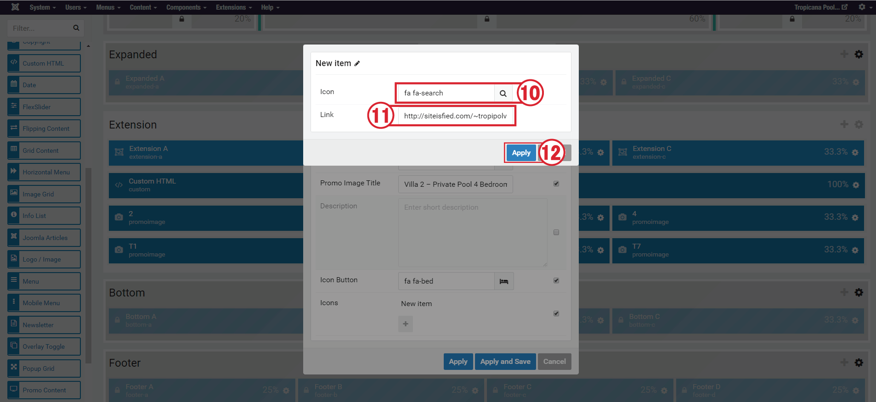The height and width of the screenshot is (402, 876).
Task: Open icon picker beside fa fa-search
Action: [503, 93]
